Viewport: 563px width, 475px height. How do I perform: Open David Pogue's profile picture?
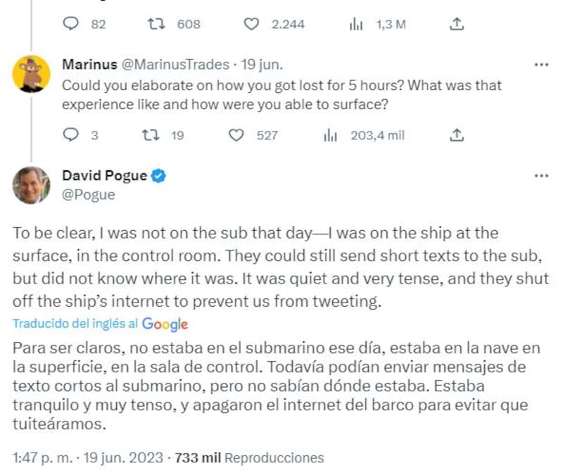coord(32,185)
